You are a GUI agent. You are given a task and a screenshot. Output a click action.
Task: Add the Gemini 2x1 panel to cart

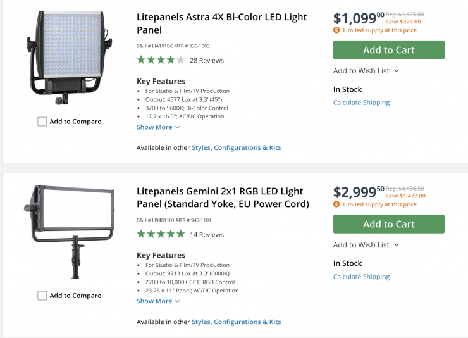pos(388,224)
